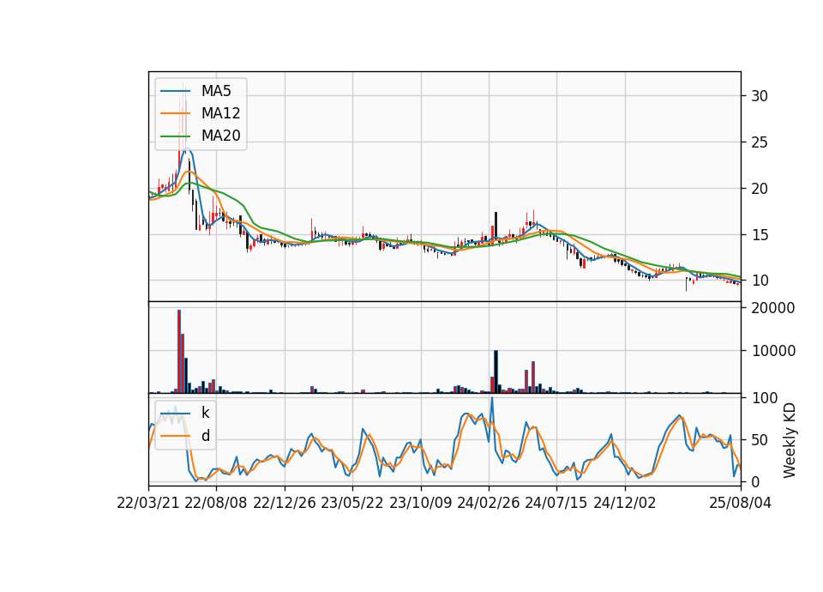The image size is (823, 592).
Task: Click the blue MA5 legend line sample
Action: (175, 91)
